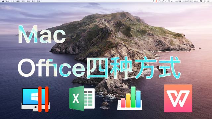The width and height of the screenshot is (212, 119).
Task: Open the 前往 menu in menu bar
Action: point(28,1)
